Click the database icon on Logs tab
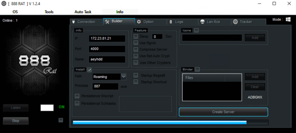The width and height of the screenshot is (296, 133). tap(171, 22)
